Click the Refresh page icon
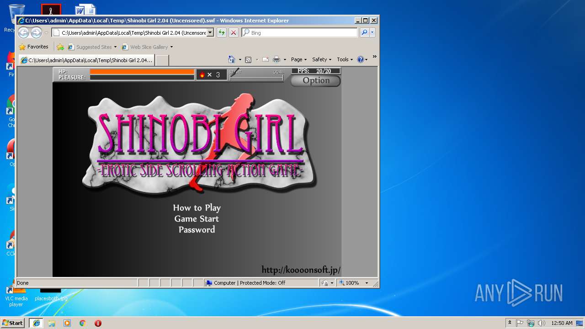This screenshot has height=329, width=585. 221,32
